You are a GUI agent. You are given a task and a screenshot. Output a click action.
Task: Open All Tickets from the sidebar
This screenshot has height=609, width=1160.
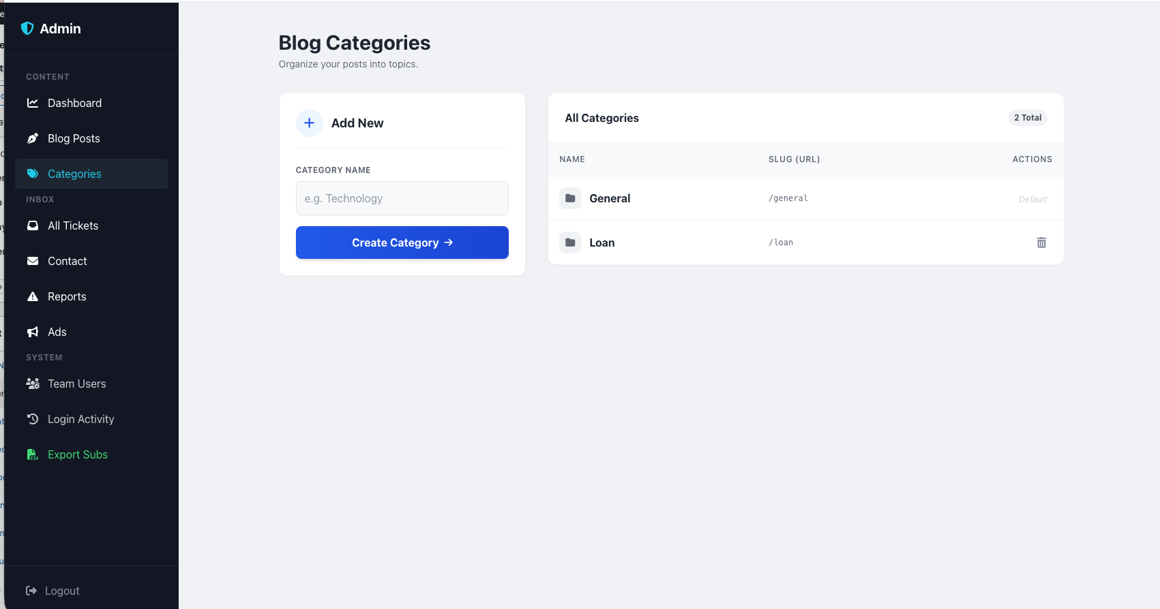coord(91,225)
